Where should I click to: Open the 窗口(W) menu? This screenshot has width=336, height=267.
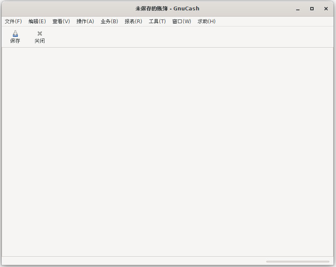pos(182,22)
